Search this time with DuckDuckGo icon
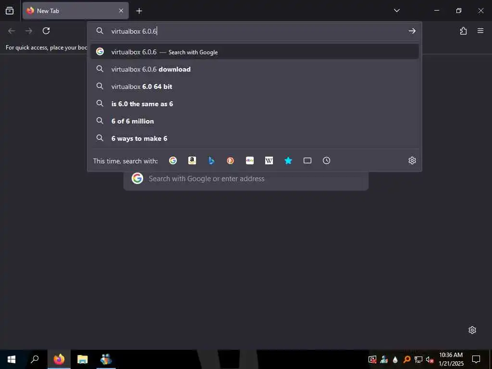 [x=230, y=160]
